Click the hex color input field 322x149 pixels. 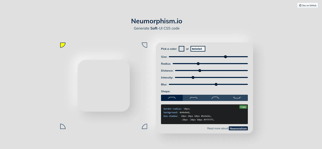coord(198,49)
